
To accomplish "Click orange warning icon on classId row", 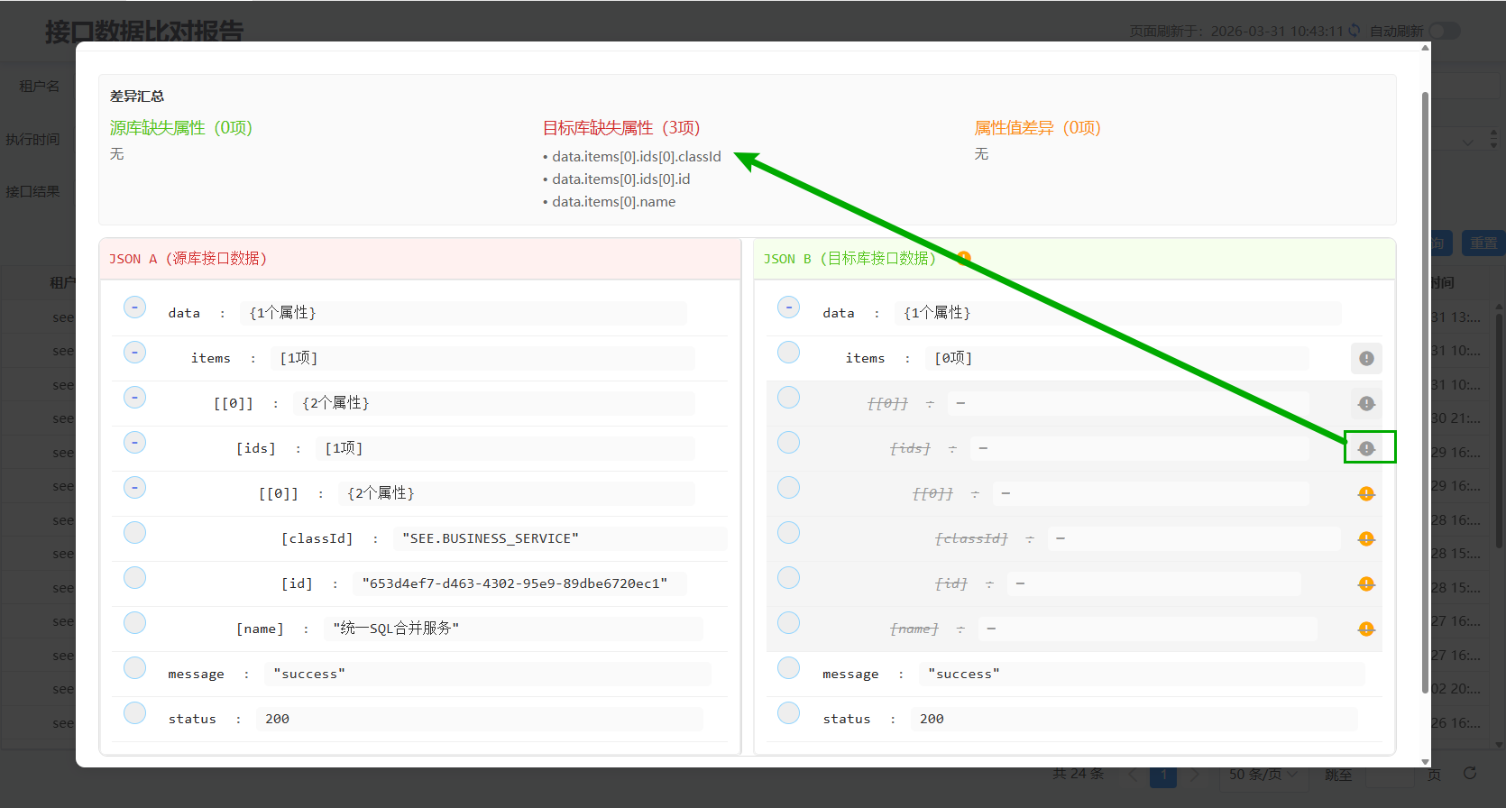I will tap(1366, 538).
